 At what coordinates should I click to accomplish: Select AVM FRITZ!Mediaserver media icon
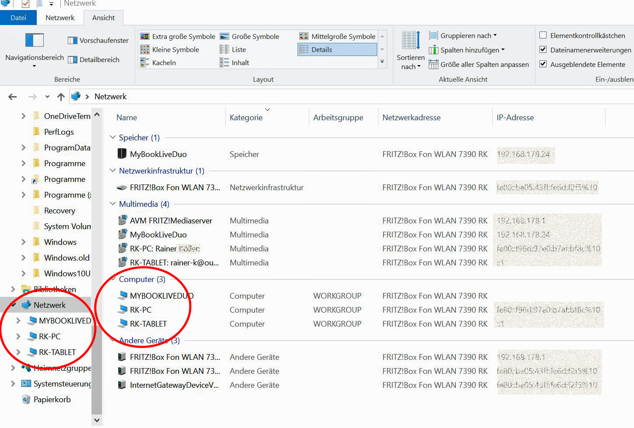[123, 220]
